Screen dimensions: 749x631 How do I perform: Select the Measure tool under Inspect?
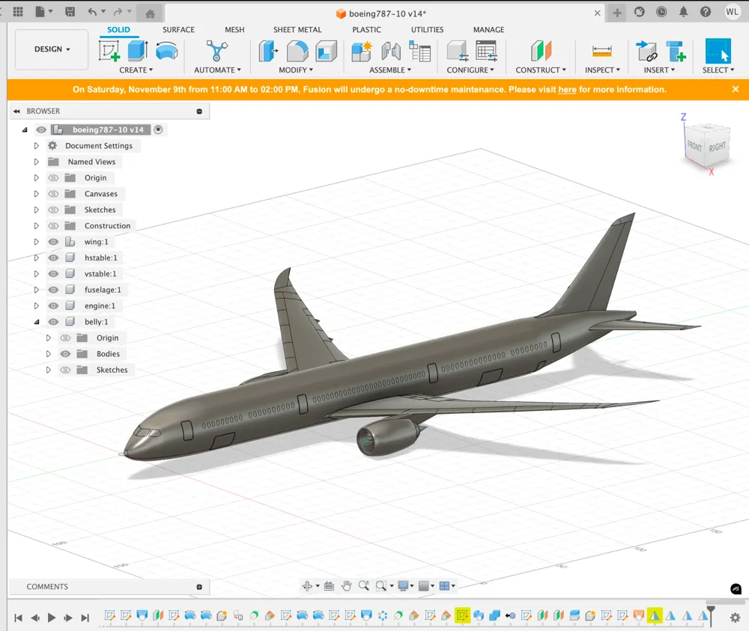[x=599, y=51]
